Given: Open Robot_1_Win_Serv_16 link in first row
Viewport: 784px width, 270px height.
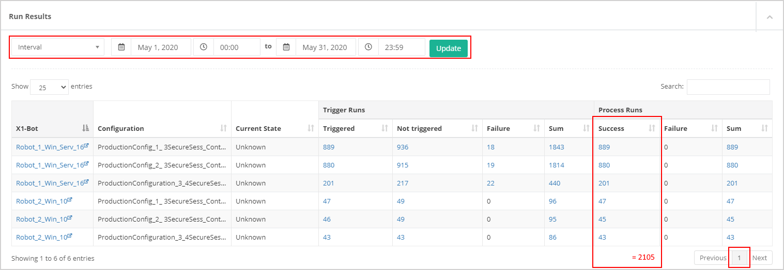Looking at the screenshot, I should click(52, 147).
